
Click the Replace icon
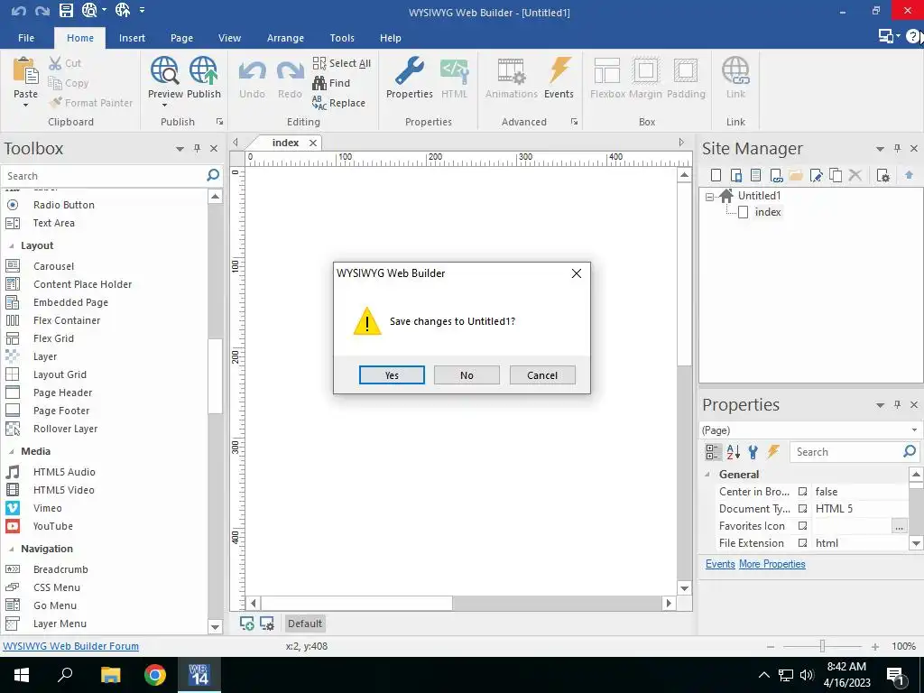pyautogui.click(x=319, y=103)
